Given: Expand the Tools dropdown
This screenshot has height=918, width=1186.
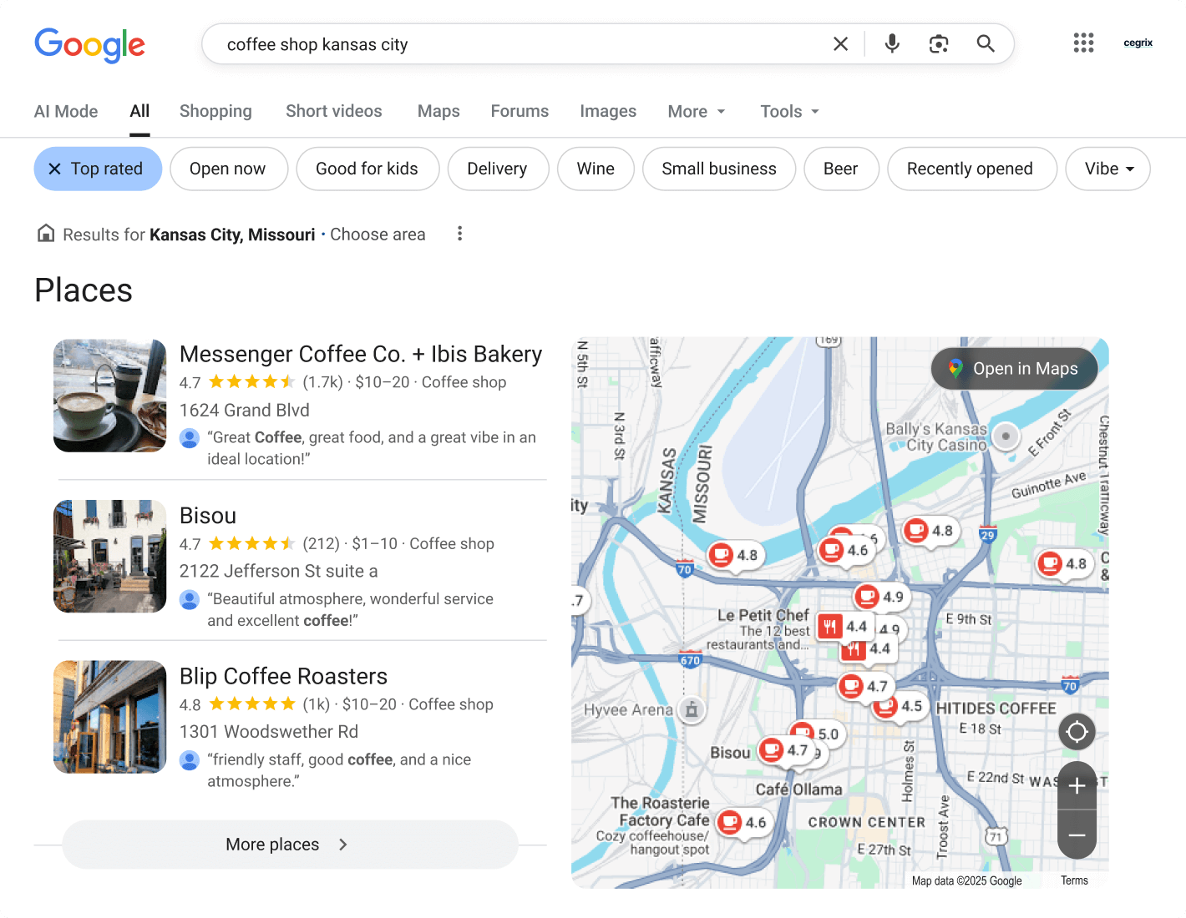Looking at the screenshot, I should pyautogui.click(x=790, y=111).
